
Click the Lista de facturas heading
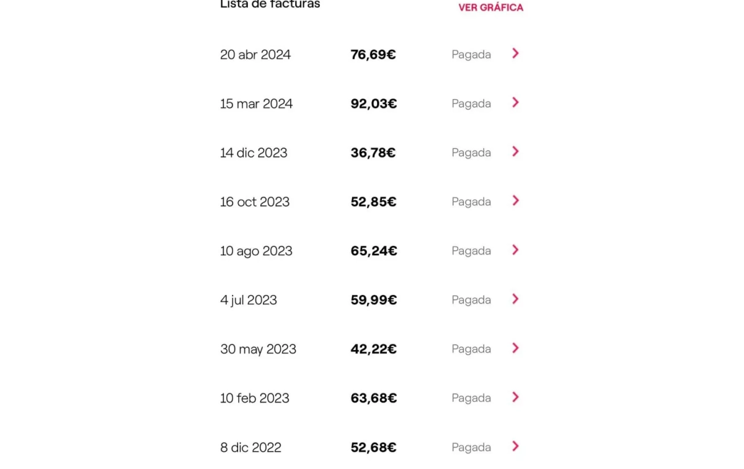pyautogui.click(x=270, y=4)
